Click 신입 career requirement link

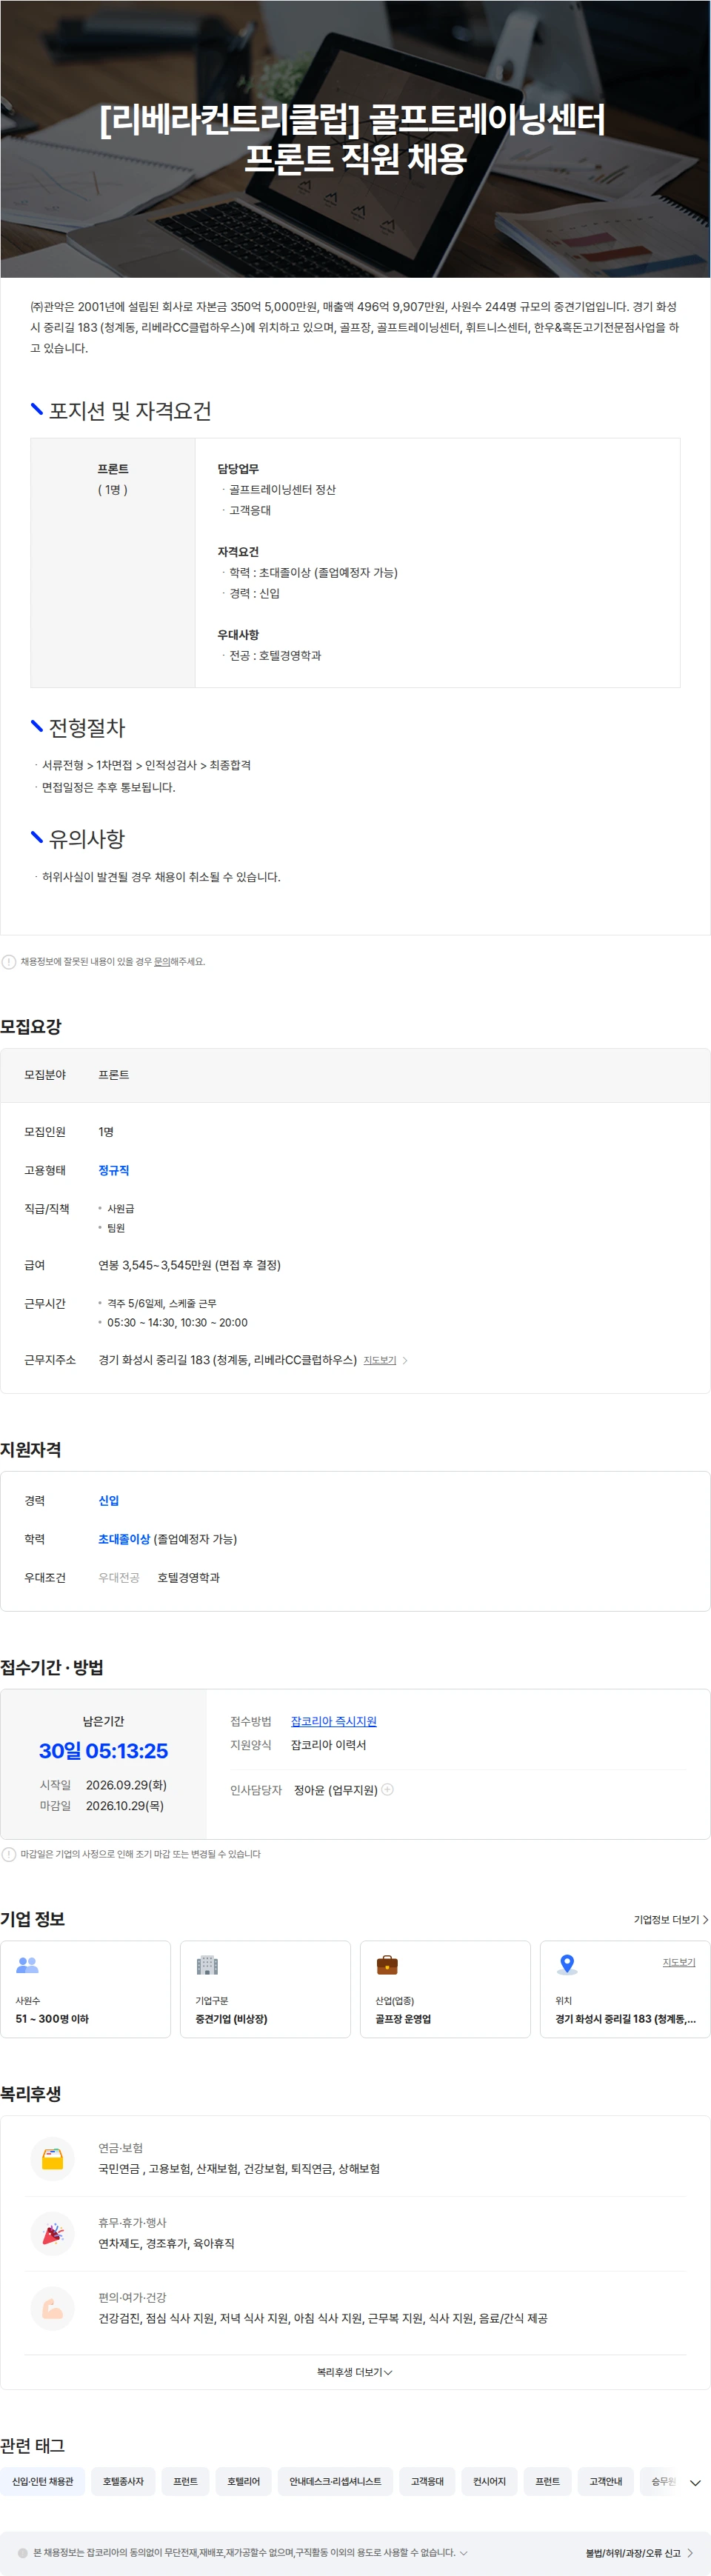108,1500
